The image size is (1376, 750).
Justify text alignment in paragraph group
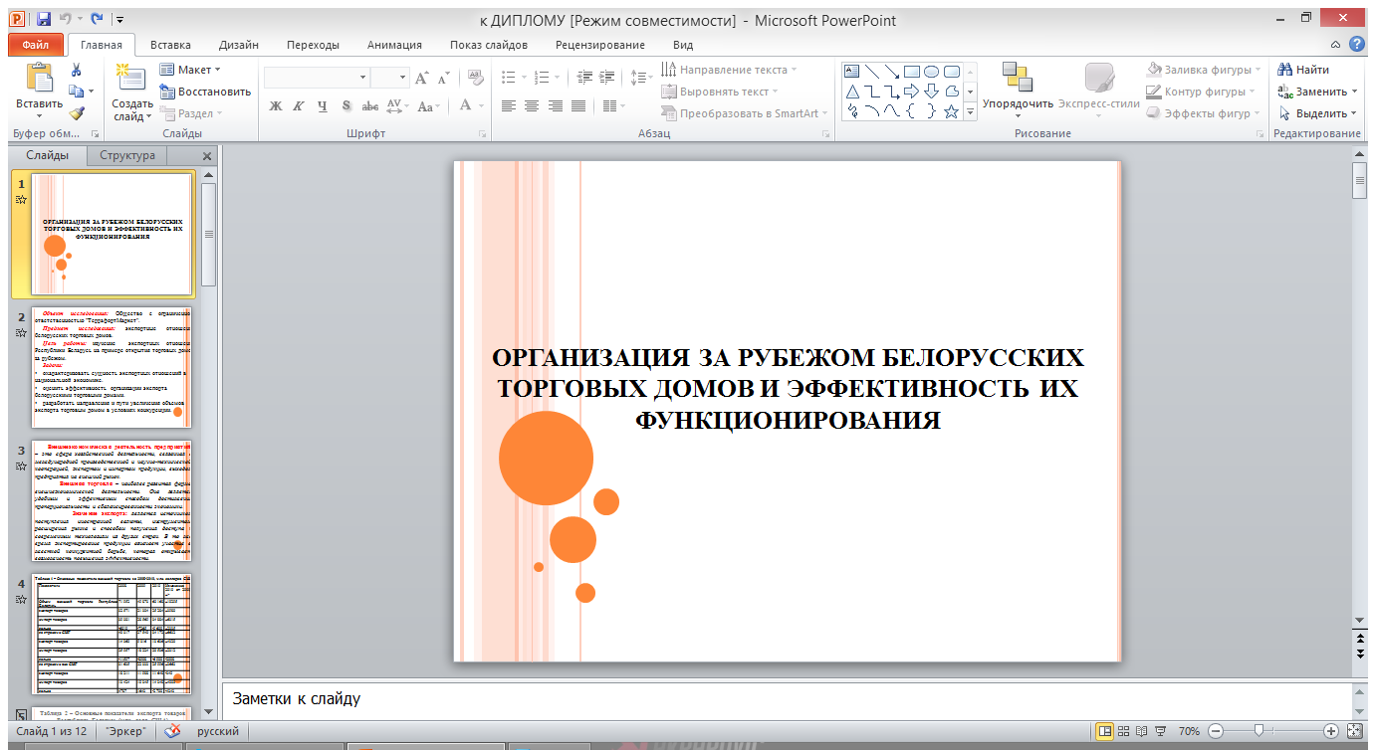click(x=579, y=106)
